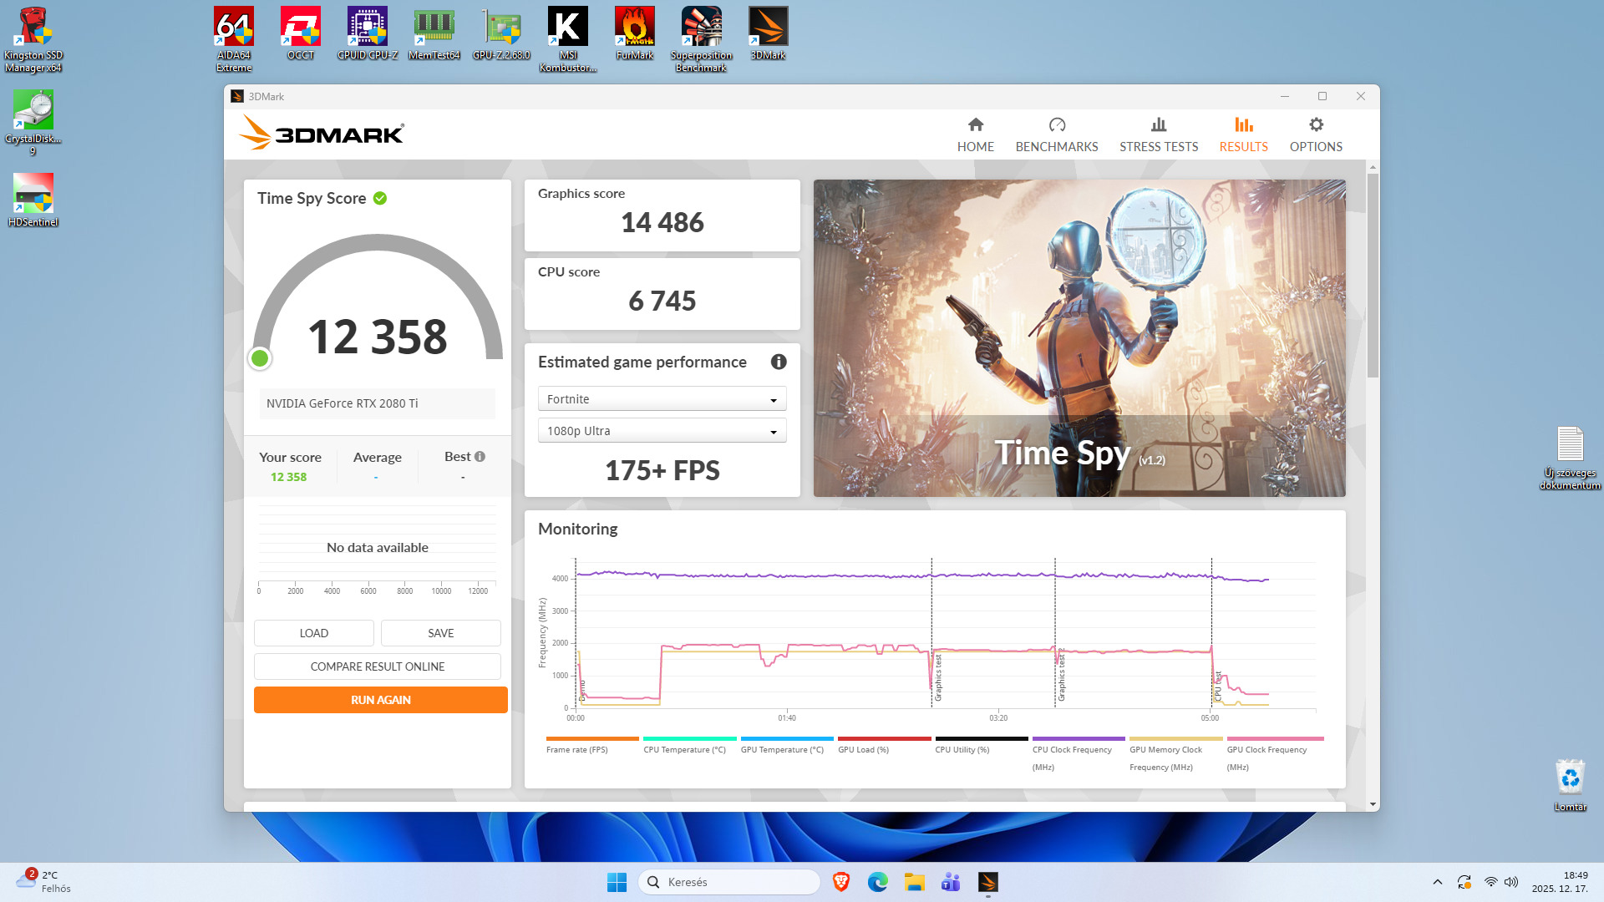
Task: Click the Run Again button
Action: (x=380, y=700)
